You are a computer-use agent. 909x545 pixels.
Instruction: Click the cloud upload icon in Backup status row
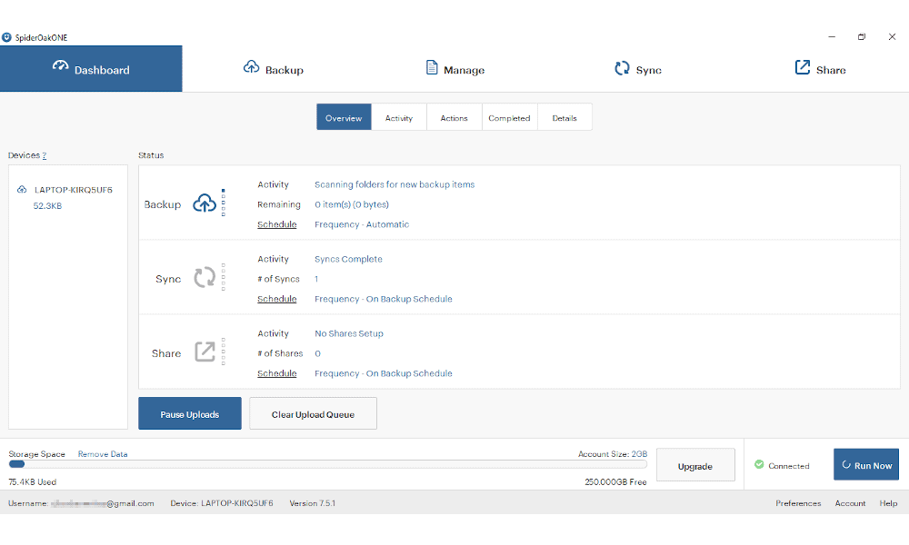[x=205, y=203]
